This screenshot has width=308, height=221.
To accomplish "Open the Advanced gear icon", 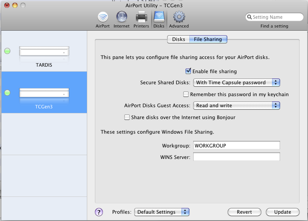I will tap(179, 20).
